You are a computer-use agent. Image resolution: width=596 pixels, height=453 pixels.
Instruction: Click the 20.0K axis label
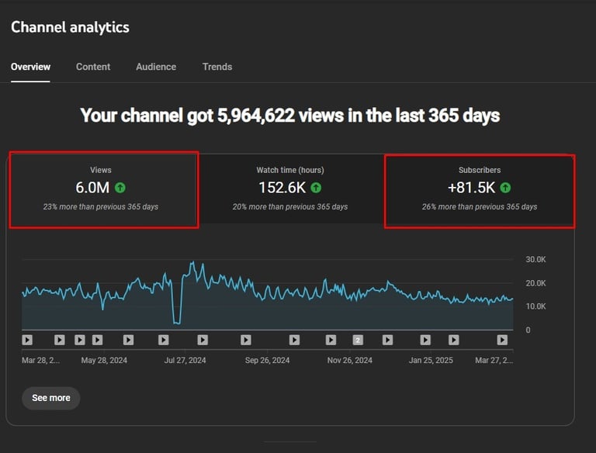coord(535,283)
